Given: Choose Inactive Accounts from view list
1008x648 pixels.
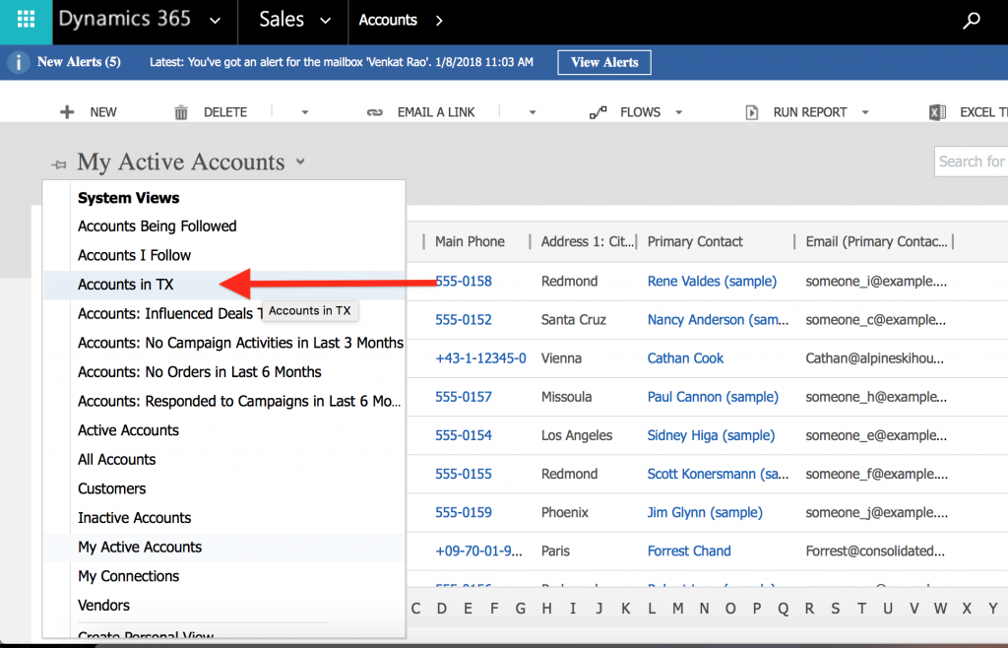Looking at the screenshot, I should click(x=135, y=518).
